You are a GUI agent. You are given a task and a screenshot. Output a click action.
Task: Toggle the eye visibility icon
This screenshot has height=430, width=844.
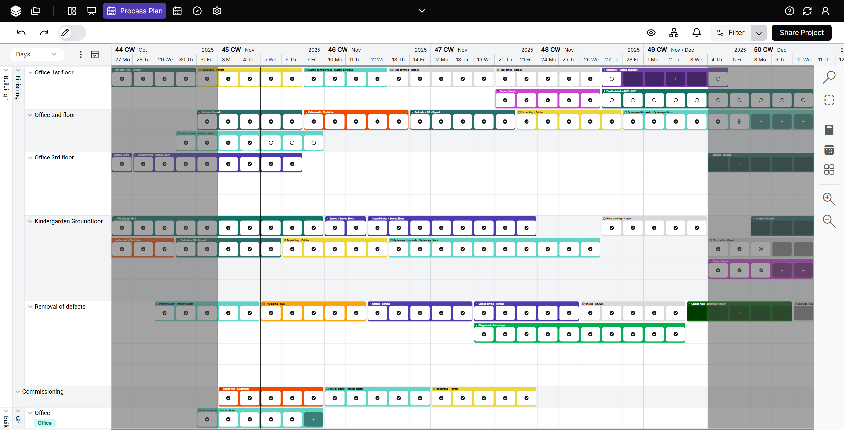click(651, 32)
